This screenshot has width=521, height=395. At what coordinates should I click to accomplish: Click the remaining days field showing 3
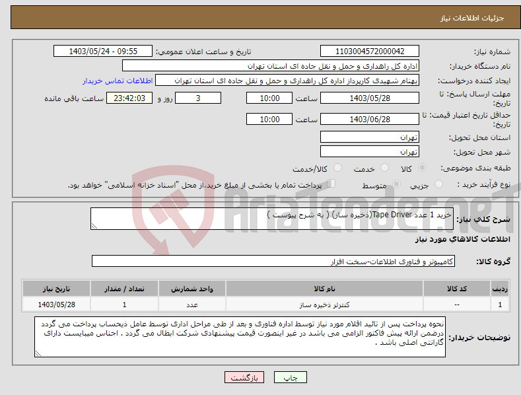(x=198, y=98)
